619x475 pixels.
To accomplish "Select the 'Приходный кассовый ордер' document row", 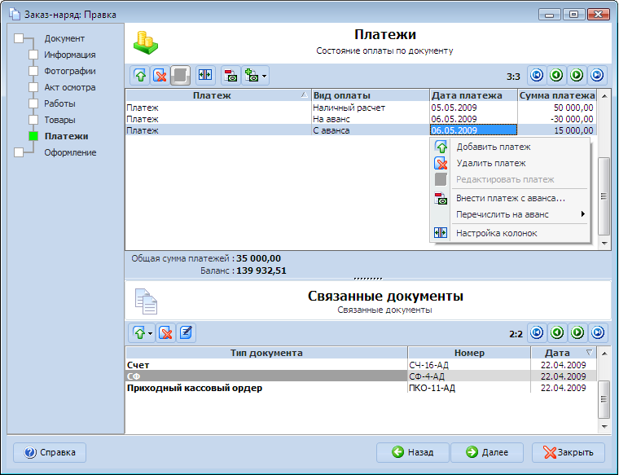I will click(x=194, y=389).
